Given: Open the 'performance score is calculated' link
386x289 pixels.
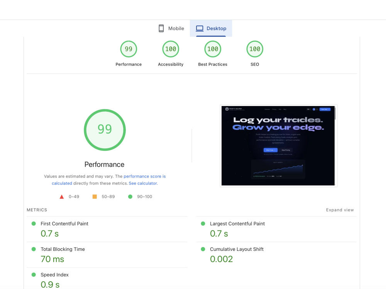Looking at the screenshot, I should pos(144,176).
